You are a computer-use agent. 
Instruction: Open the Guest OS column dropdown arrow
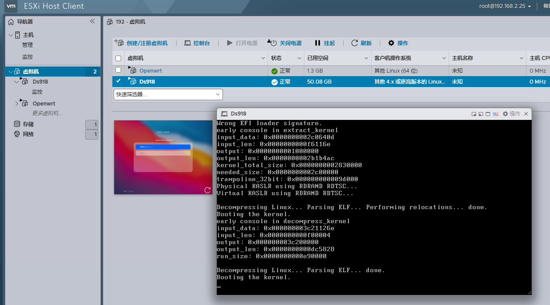pos(444,58)
